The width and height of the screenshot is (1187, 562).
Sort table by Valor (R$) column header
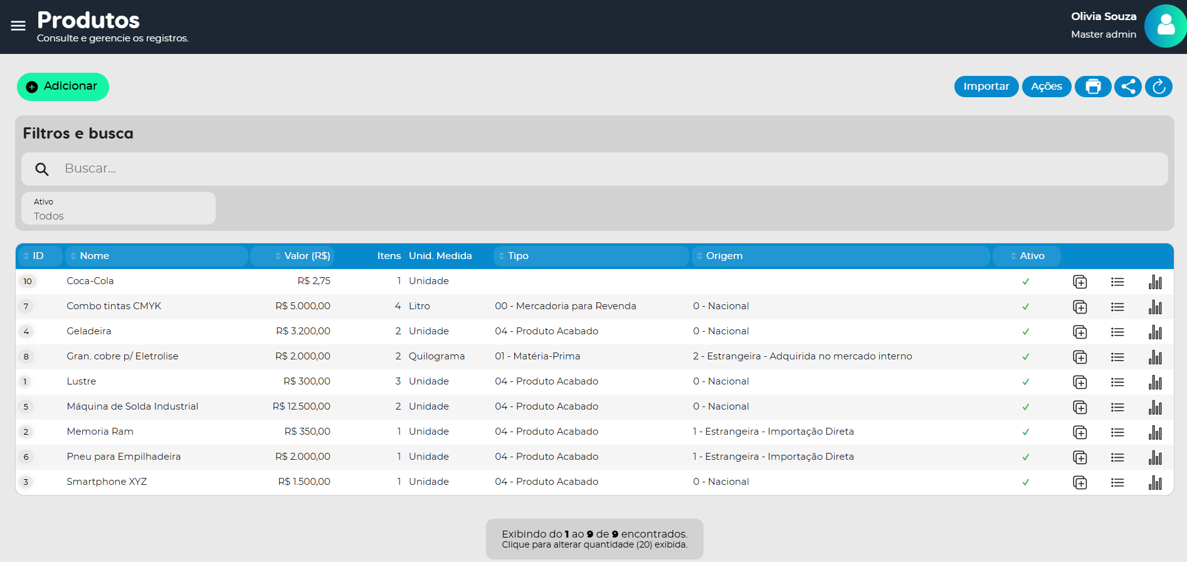pyautogui.click(x=306, y=256)
